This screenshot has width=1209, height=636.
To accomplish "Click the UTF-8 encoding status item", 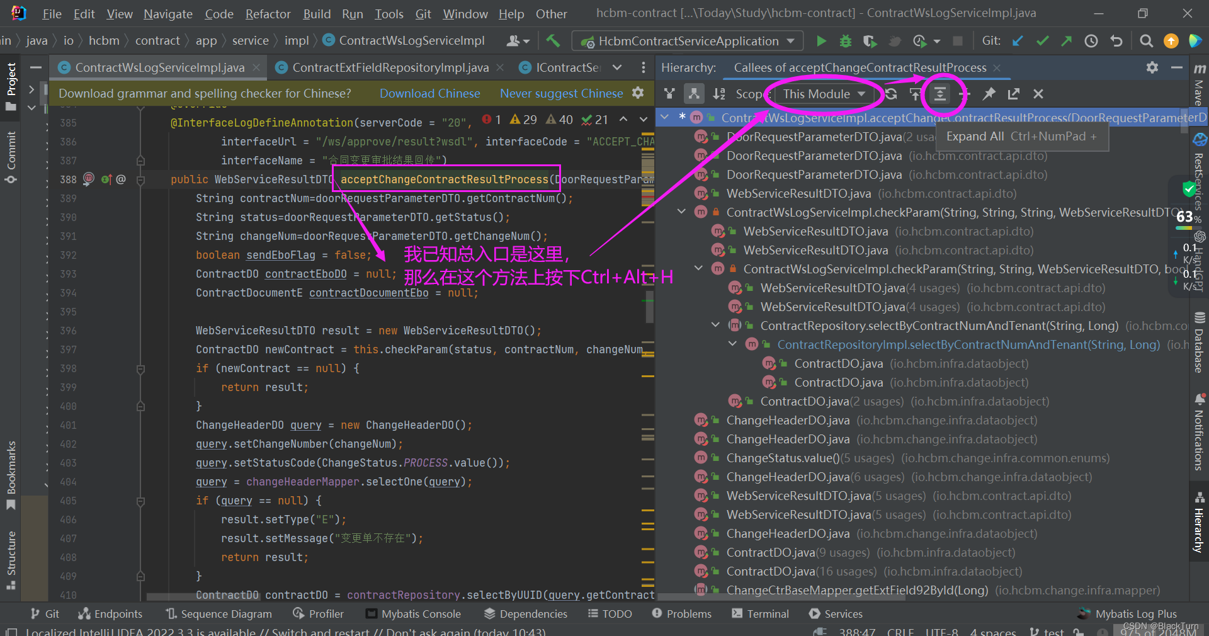I will 941,632.
